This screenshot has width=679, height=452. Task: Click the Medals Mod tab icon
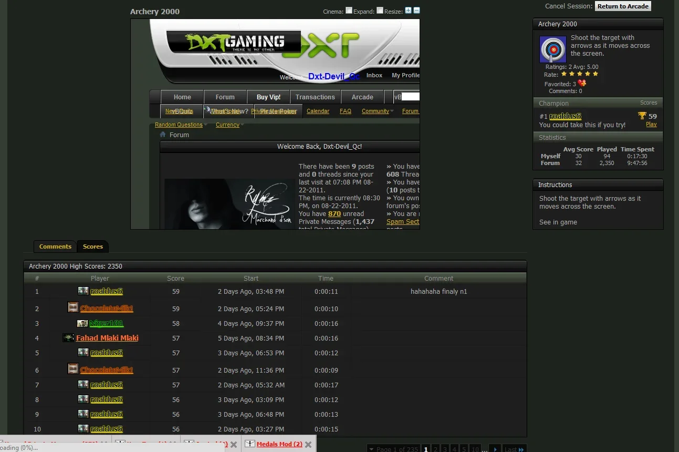(x=249, y=444)
